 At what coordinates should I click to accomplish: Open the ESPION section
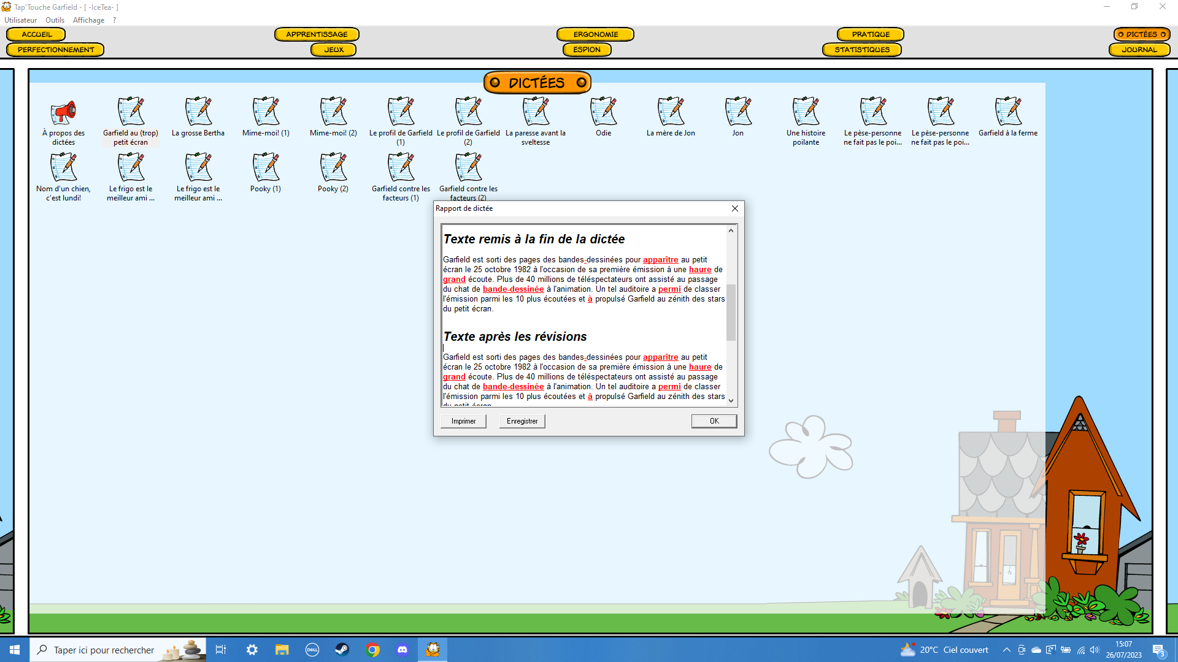pos(587,50)
